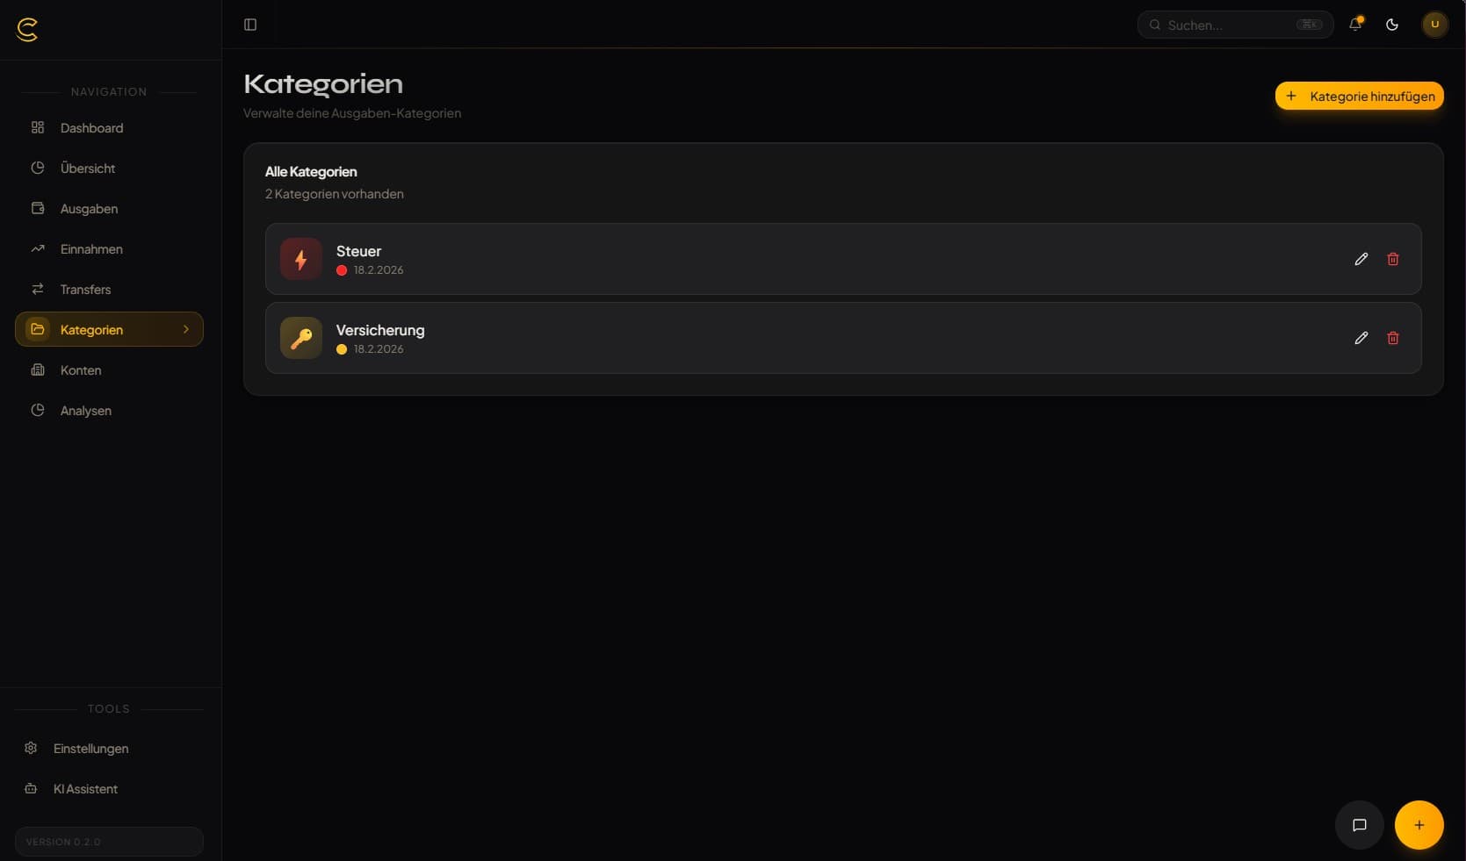Select Dashboard in the navigation menu
1466x861 pixels.
coord(90,127)
